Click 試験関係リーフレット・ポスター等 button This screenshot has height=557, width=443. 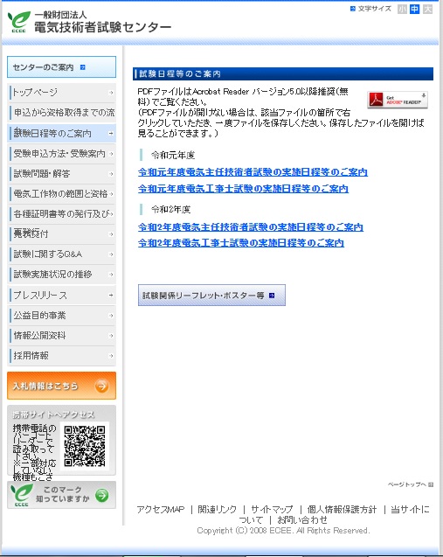coord(211,296)
